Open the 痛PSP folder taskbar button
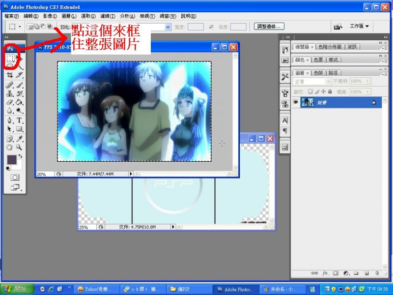393x295 pixels. pos(189,289)
